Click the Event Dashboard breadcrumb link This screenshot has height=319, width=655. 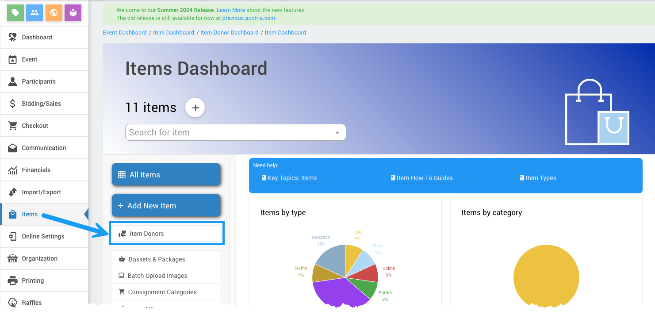[x=125, y=32]
